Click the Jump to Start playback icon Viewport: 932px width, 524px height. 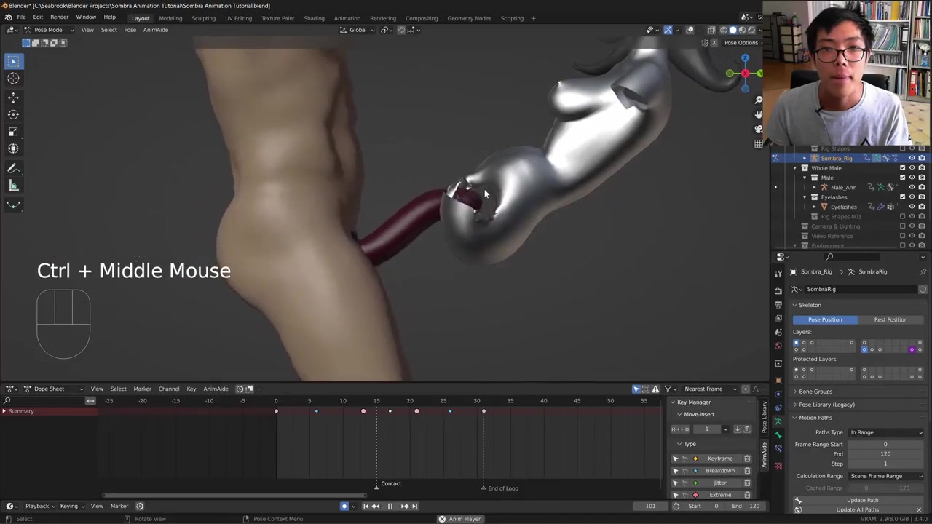366,507
